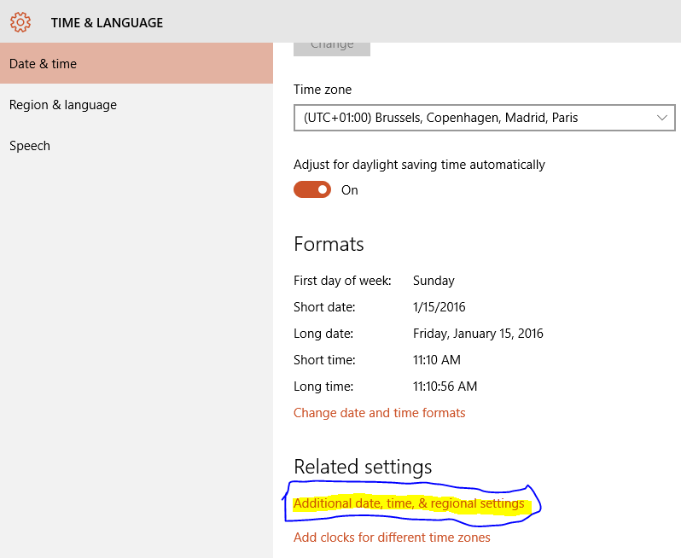
Task: Click the Sunday first day value
Action: (x=434, y=281)
